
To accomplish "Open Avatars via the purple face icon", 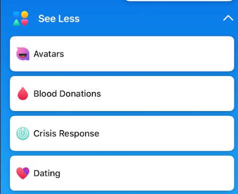I will click(23, 54).
